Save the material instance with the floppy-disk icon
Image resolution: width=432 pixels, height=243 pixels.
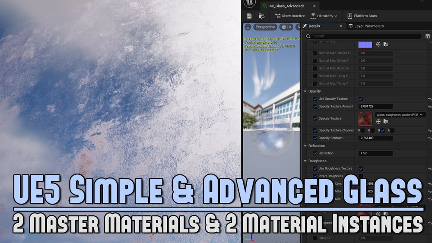249,16
